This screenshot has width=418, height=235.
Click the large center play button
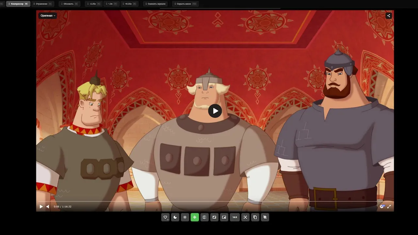(215, 111)
